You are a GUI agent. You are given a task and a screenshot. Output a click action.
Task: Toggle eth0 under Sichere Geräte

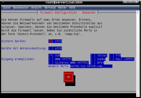[55, 41]
